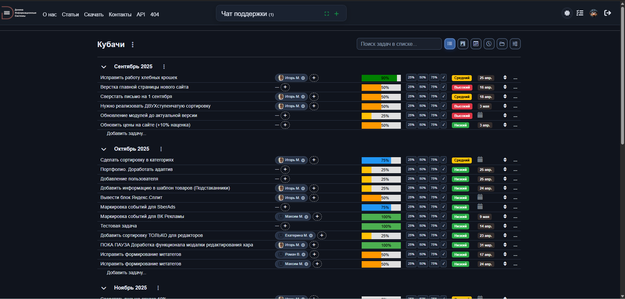Open the Статьи menu item

pos(70,14)
